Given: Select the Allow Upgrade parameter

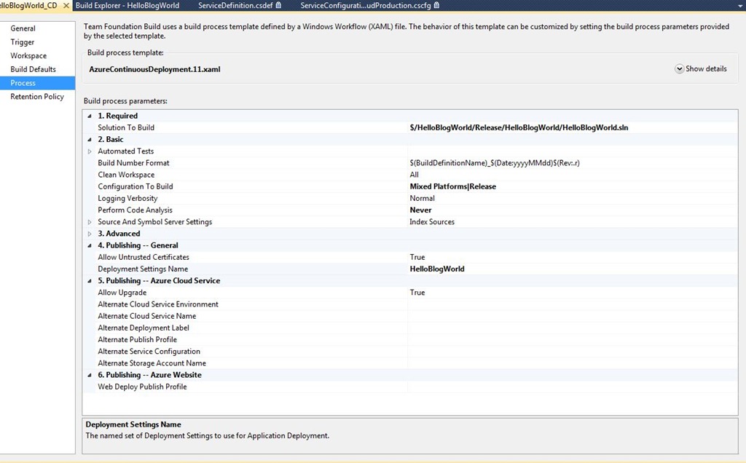Looking at the screenshot, I should [122, 293].
